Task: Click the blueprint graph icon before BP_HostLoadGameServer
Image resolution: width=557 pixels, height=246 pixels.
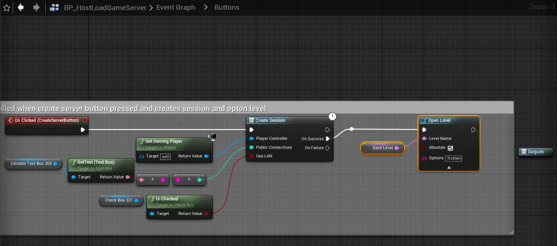Action: (54, 8)
